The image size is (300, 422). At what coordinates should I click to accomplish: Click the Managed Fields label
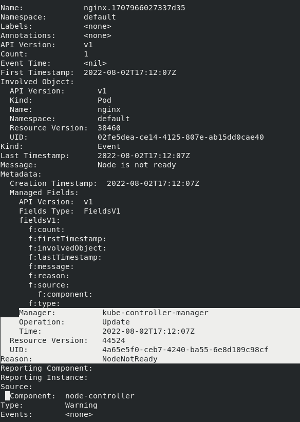coord(44,193)
